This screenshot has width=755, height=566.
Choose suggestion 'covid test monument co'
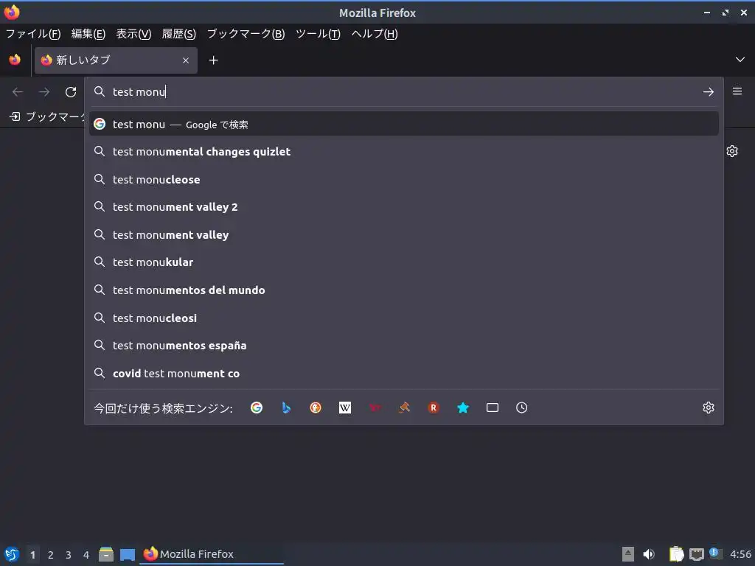click(x=404, y=374)
